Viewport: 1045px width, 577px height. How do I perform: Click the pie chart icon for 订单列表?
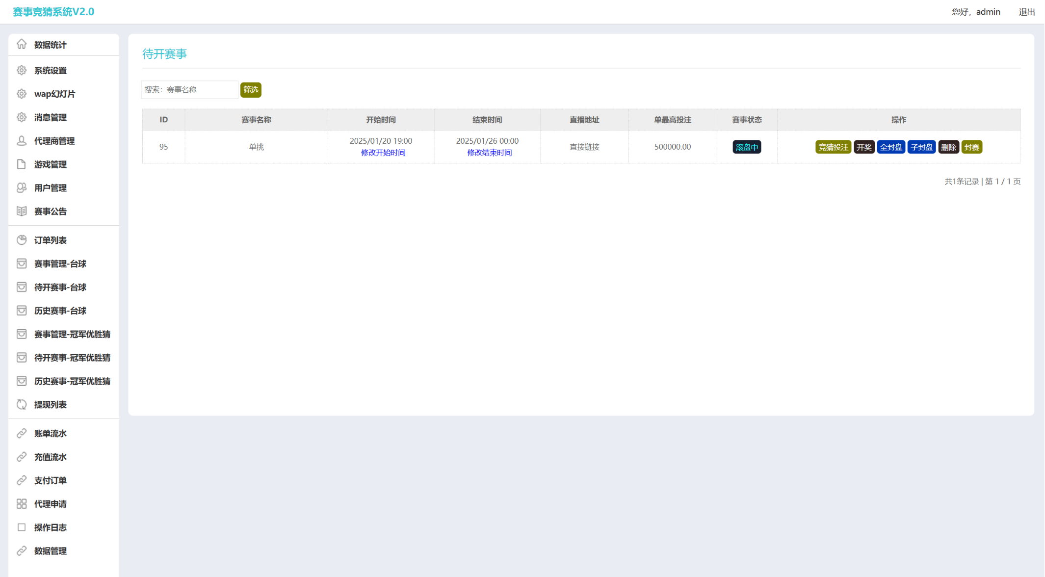(x=22, y=240)
